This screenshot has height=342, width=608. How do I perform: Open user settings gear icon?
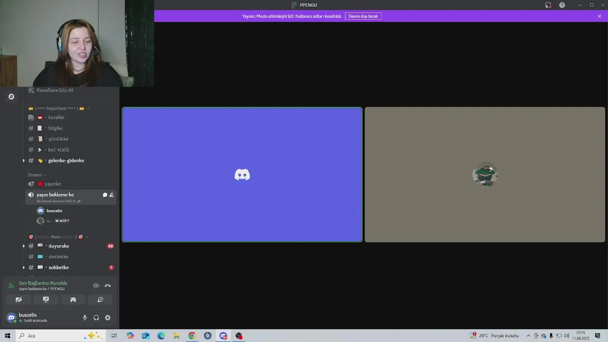108,318
